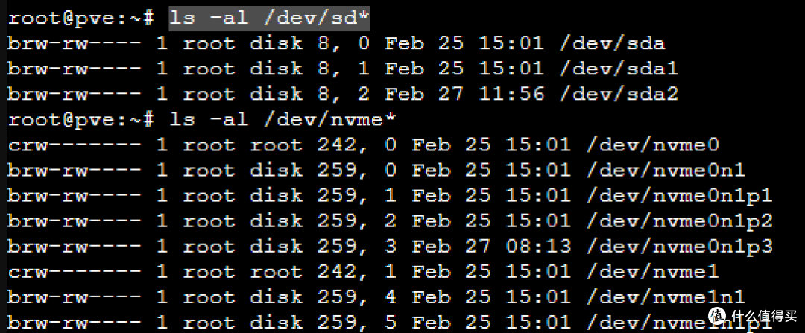The image size is (805, 333).
Task: Click the brw-rw---- permissions of /dev/sda
Action: [74, 43]
